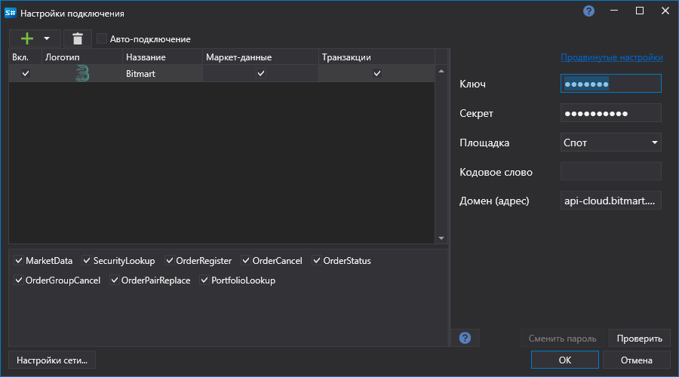This screenshot has width=679, height=377.
Task: Focus the Секрет password field
Action: tap(610, 113)
